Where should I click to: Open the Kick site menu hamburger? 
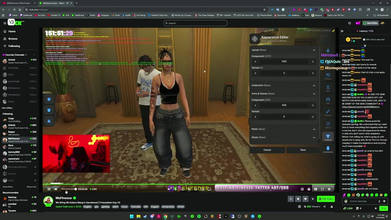tap(5, 23)
